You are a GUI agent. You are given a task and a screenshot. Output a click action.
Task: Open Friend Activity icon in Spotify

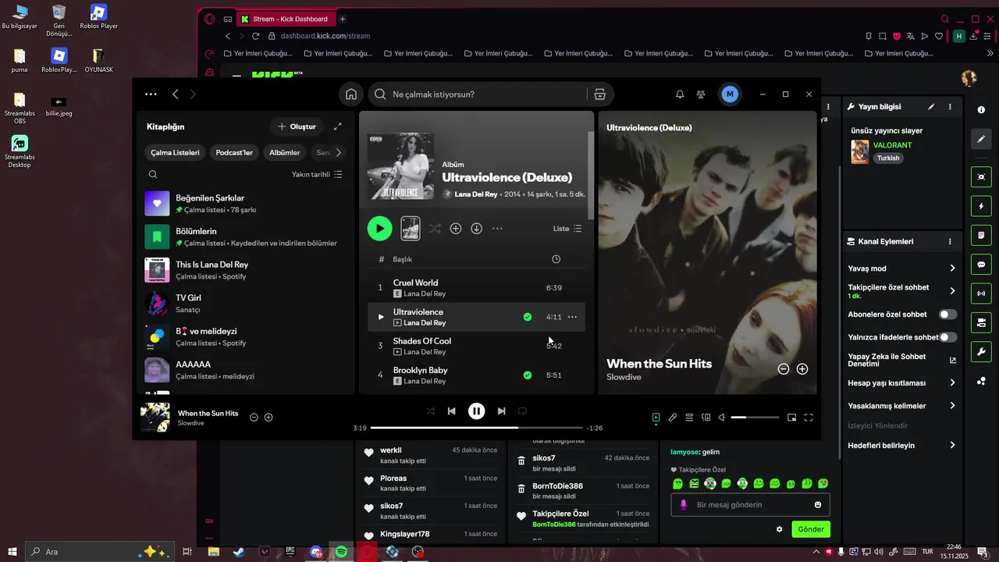[x=701, y=94]
